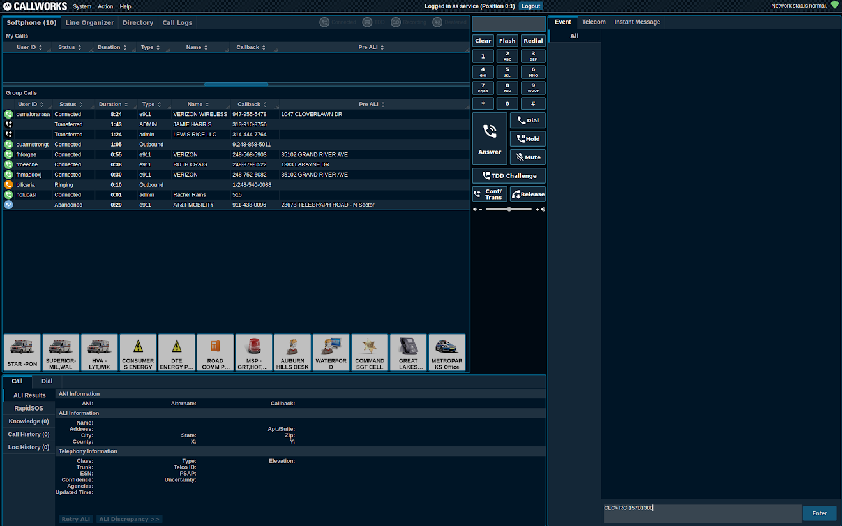
Task: Click the abandoned call icon on AT&T MOBILITY row
Action: point(8,205)
